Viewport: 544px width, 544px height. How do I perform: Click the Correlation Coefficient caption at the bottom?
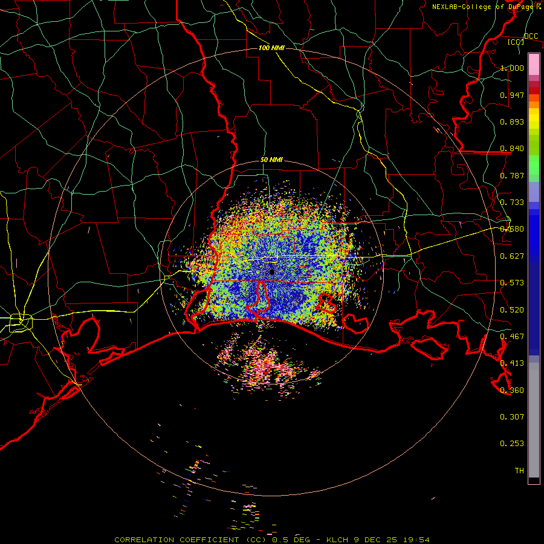pos(272,540)
